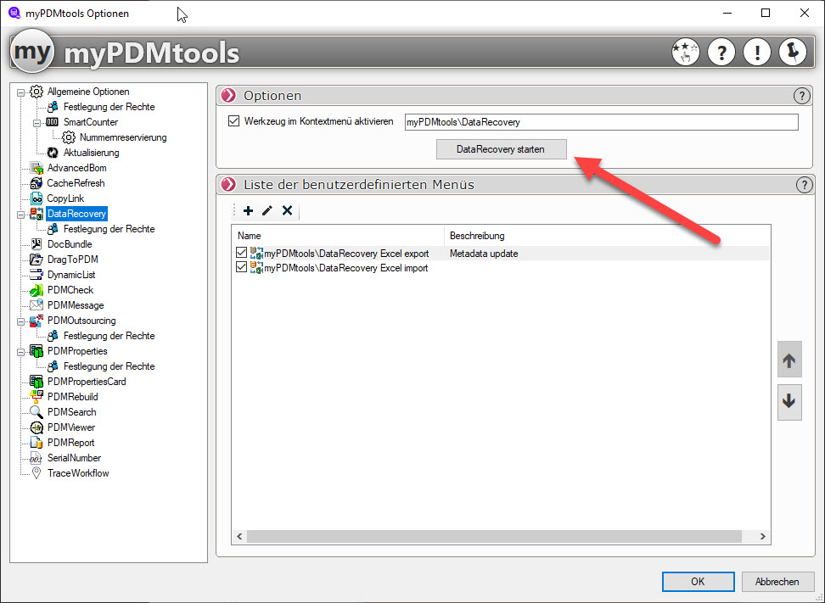Delete selected menu with X icon
The image size is (825, 603).
[287, 211]
